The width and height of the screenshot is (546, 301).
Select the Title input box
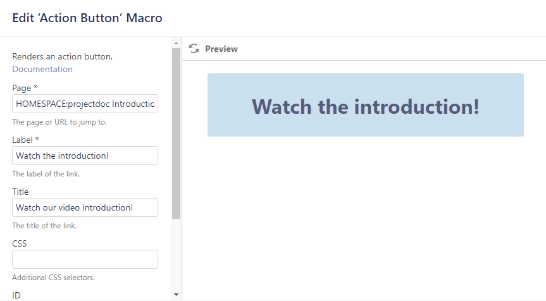pyautogui.click(x=85, y=207)
